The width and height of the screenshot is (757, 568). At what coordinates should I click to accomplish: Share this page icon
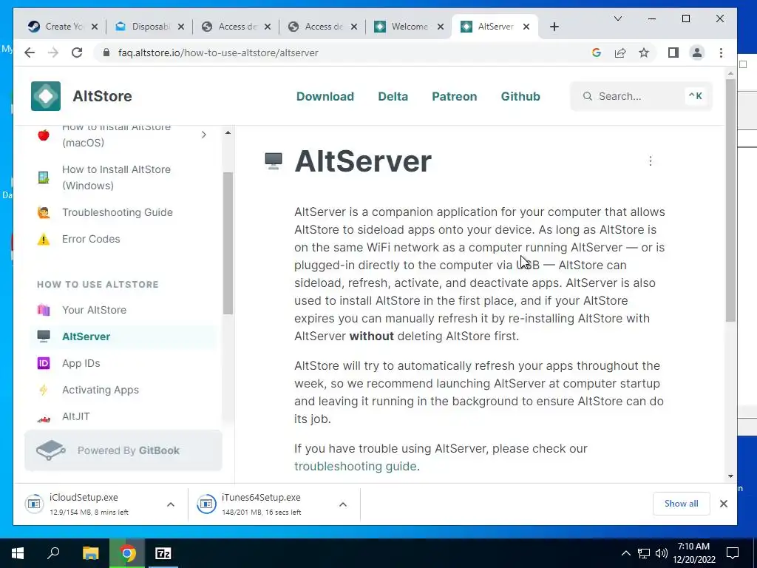coord(620,53)
